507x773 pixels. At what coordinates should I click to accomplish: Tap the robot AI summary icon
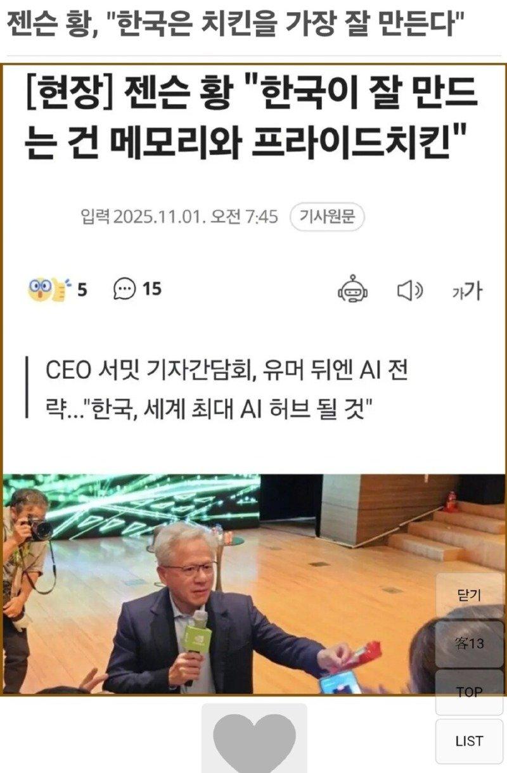click(x=354, y=290)
